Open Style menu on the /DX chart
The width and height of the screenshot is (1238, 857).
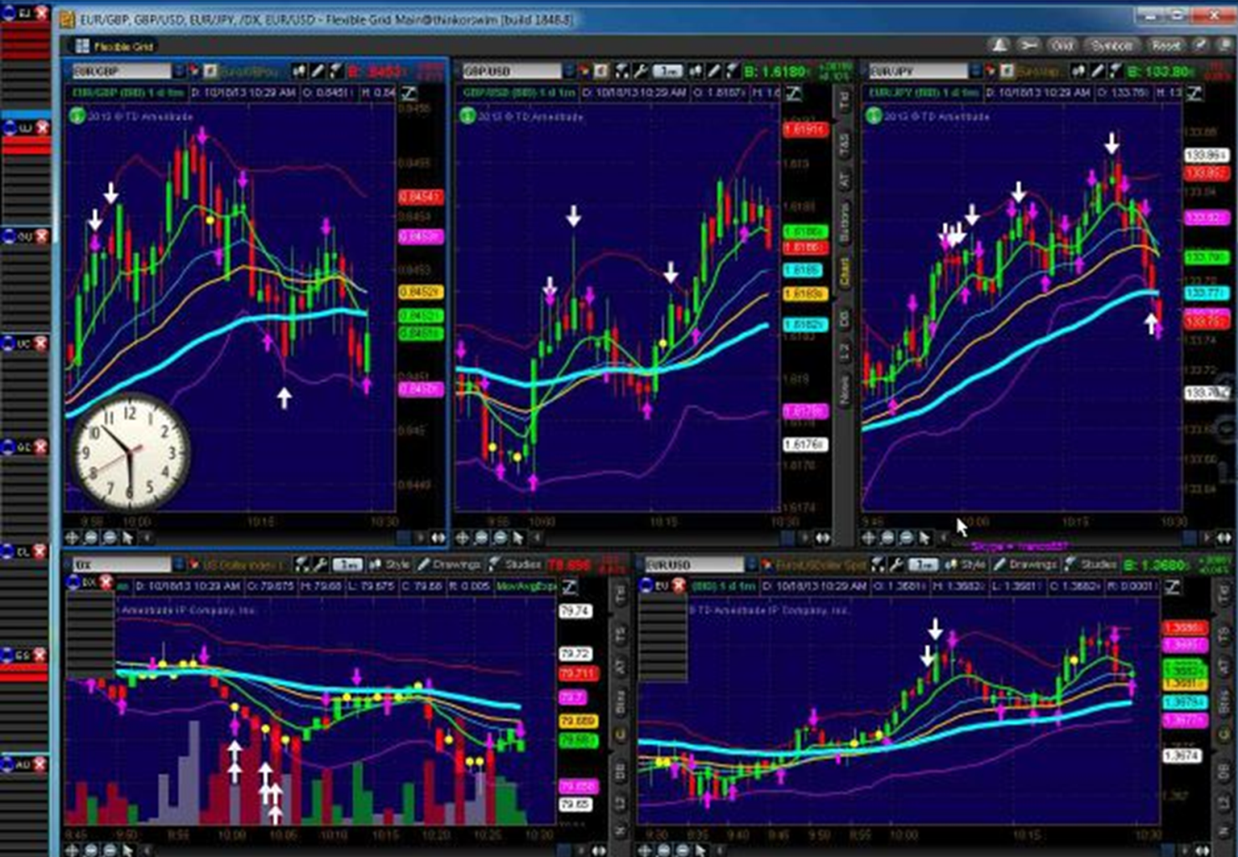coord(390,564)
